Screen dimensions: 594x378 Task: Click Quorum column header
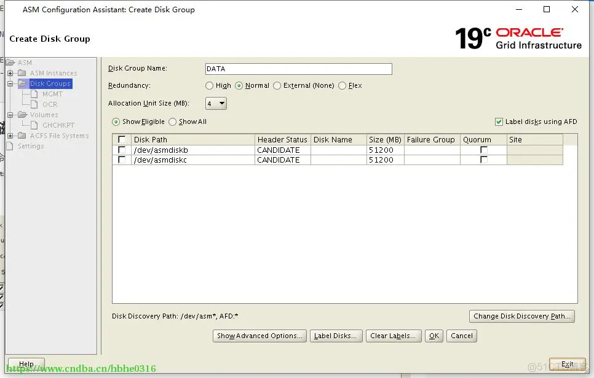(484, 139)
